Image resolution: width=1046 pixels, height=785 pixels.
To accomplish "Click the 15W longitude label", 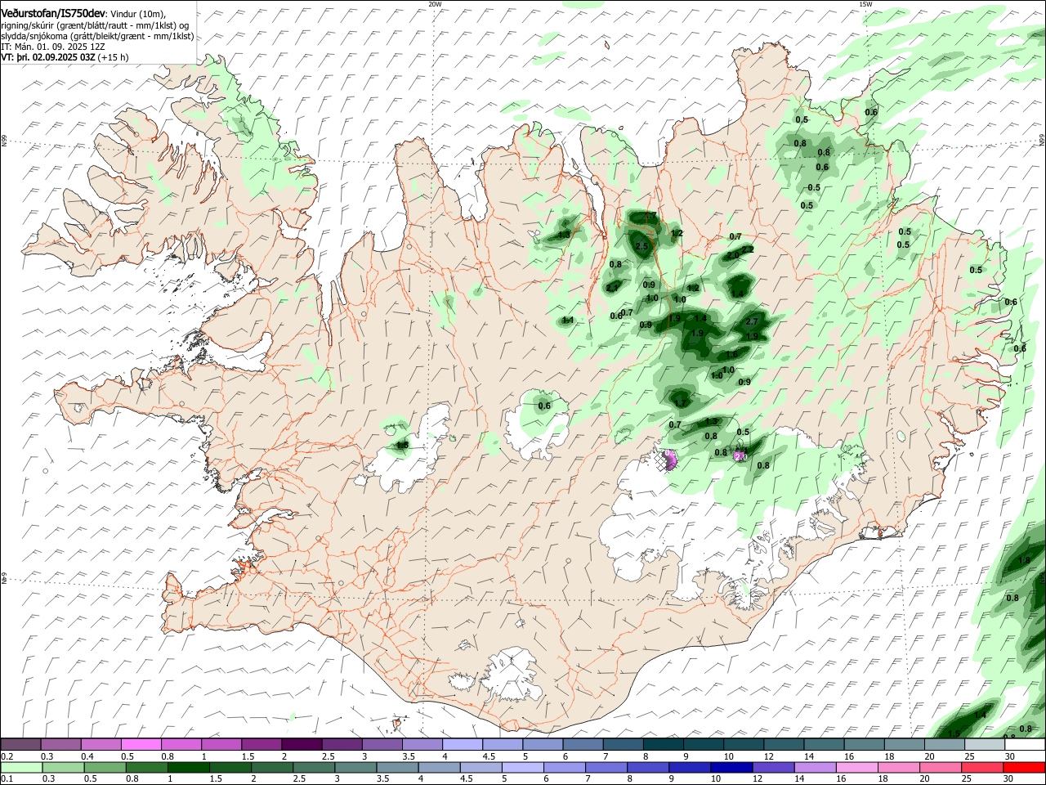I will (x=865, y=4).
